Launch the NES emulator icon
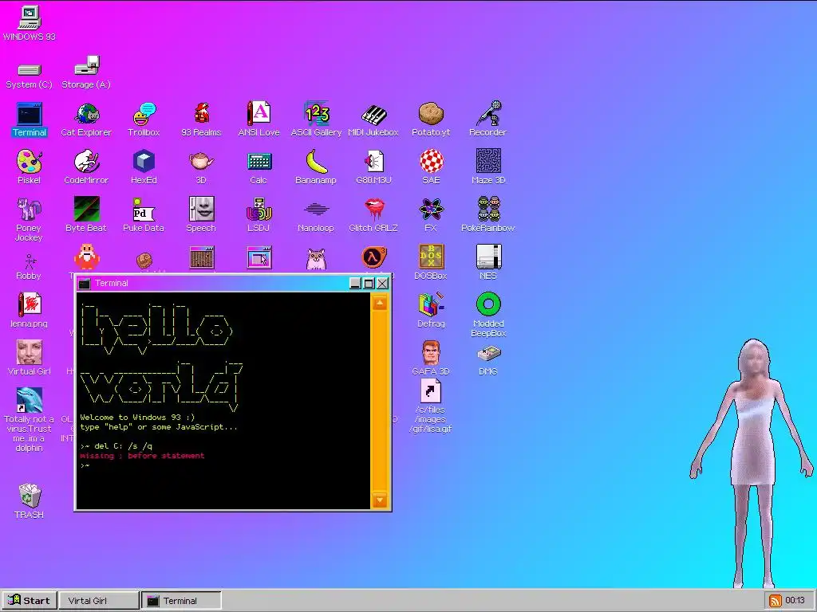 click(488, 262)
